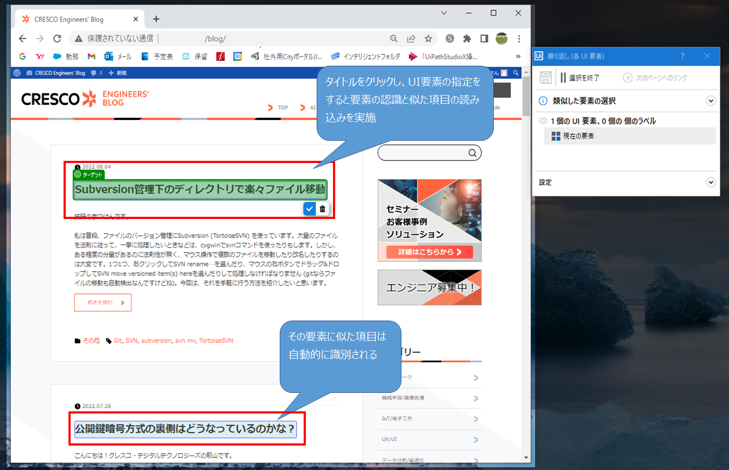Click the Chrome tab search chevron

click(444, 12)
